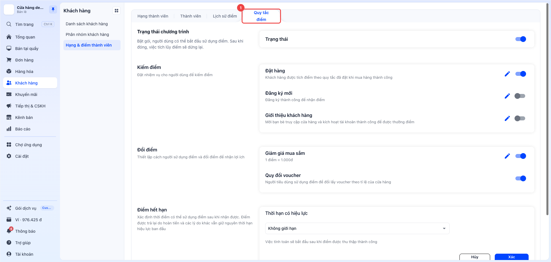This screenshot has height=262, width=551.
Task: Edit the Đăng ký mới rule pencil icon
Action: pos(507,96)
